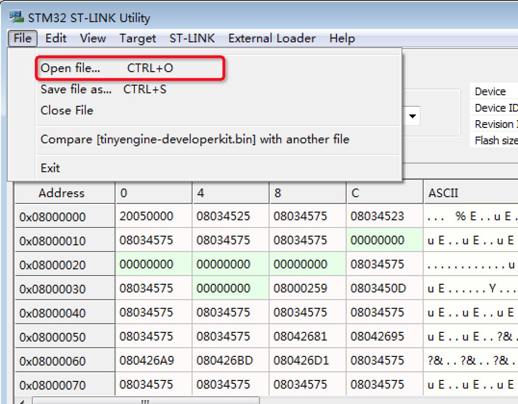Image resolution: width=518 pixels, height=404 pixels.
Task: Click the column header 0
Action: coord(154,193)
